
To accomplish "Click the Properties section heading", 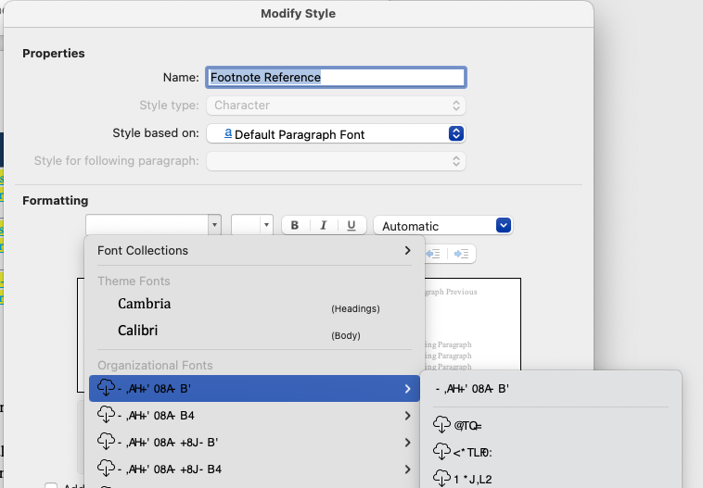I will pos(54,54).
